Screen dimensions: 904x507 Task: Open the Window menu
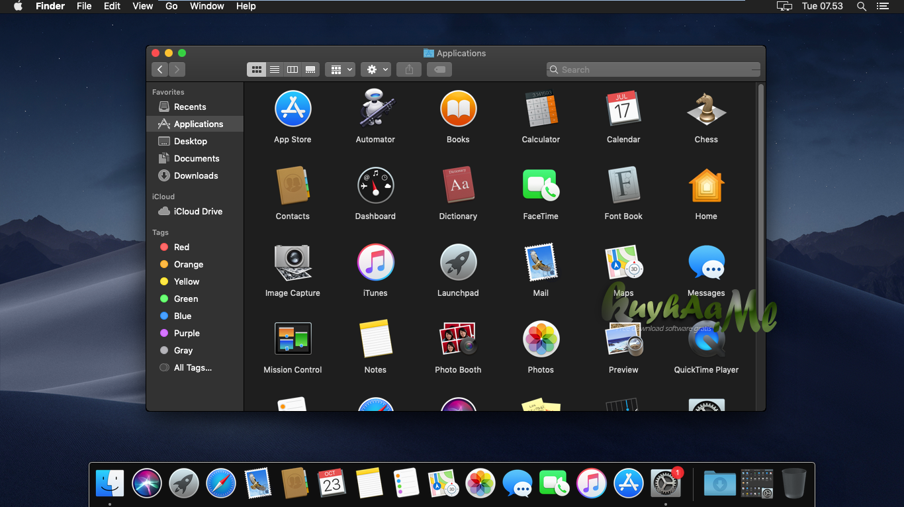tap(207, 6)
